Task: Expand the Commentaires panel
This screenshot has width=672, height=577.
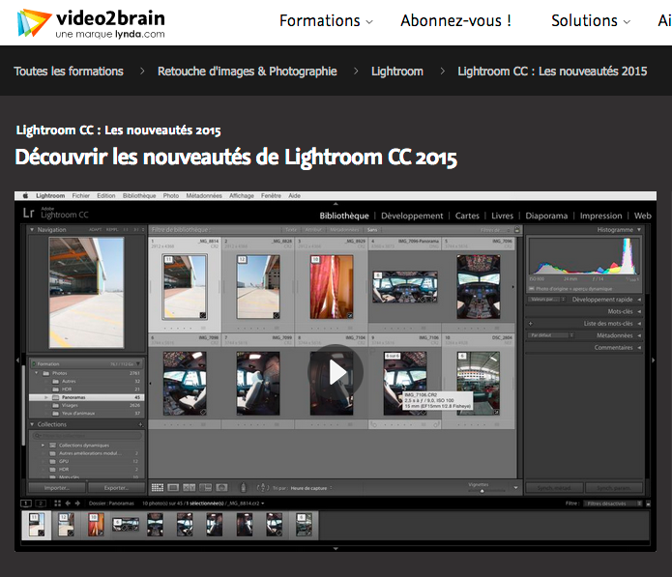Action: pyautogui.click(x=639, y=347)
